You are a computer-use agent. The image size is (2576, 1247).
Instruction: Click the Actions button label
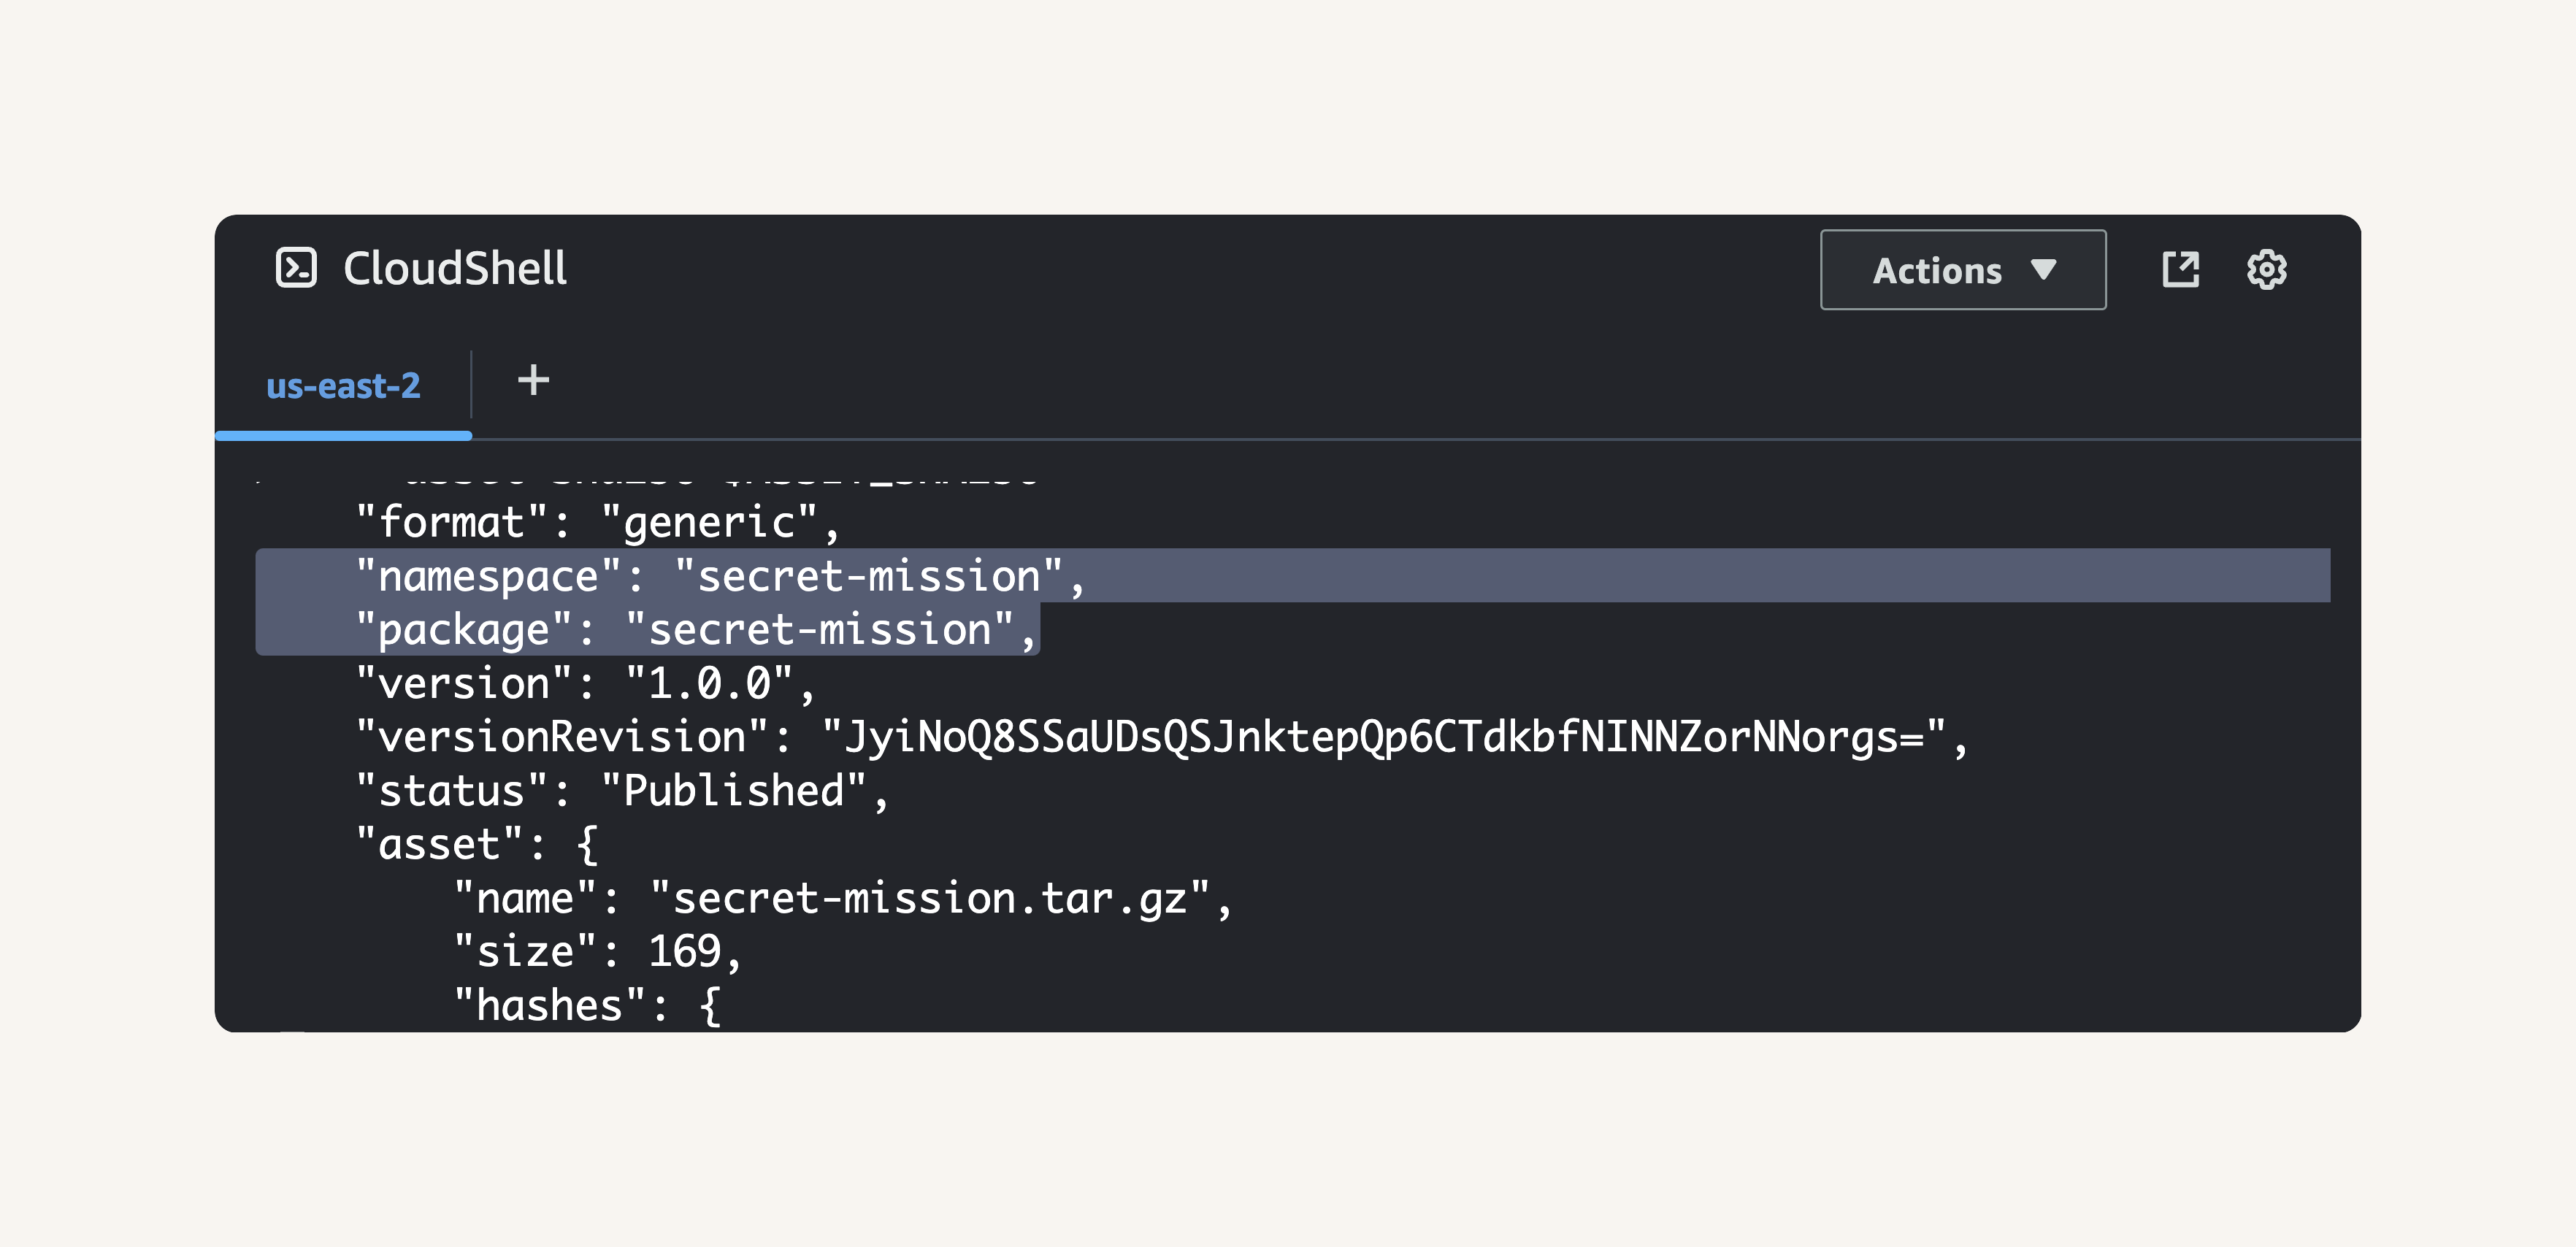click(1936, 270)
